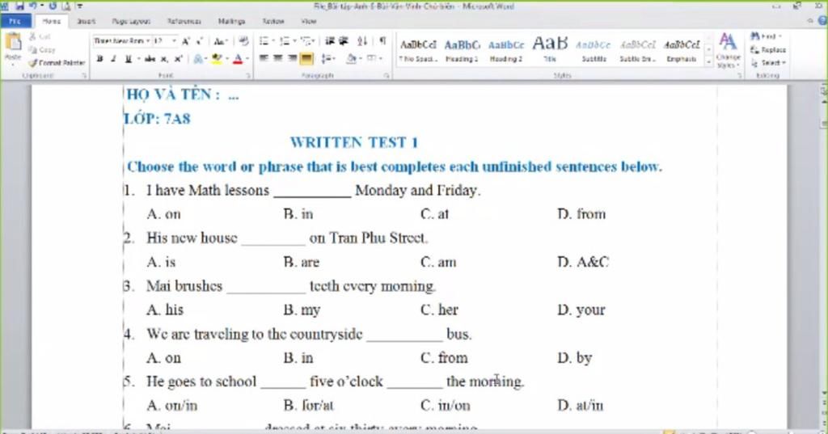The image size is (828, 434).
Task: Apply the Subtitle style
Action: (x=594, y=50)
